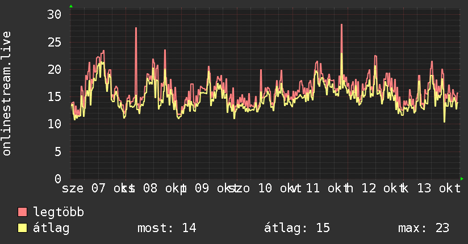This screenshot has width=468, height=244.
Task: Click the 'most: 14' value
Action: click(x=167, y=228)
